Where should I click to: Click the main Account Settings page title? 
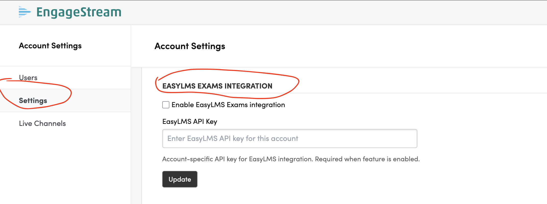(190, 46)
